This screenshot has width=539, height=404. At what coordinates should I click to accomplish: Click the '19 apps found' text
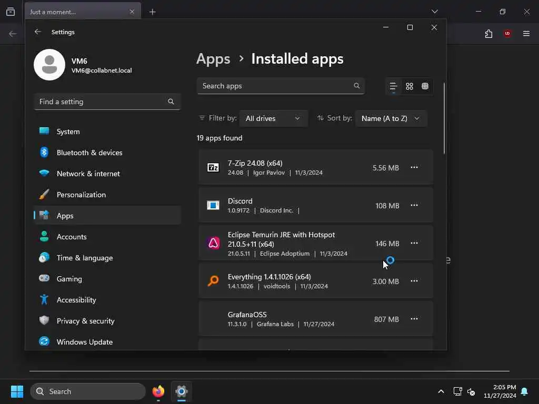(219, 138)
